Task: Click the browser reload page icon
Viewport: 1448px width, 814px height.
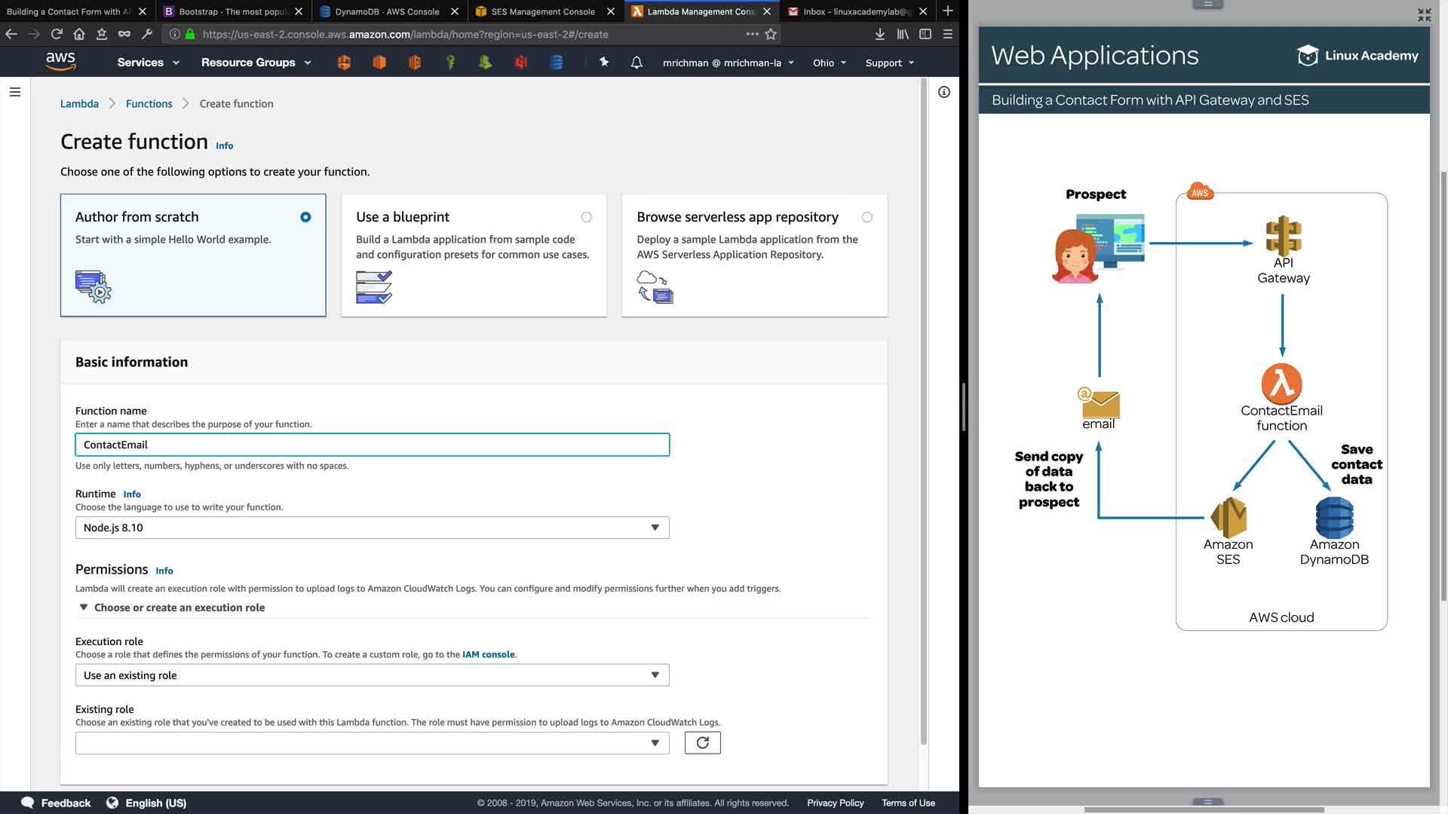Action: coord(57,34)
